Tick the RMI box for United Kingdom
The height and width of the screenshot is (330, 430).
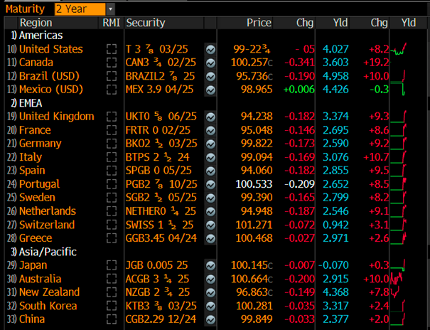click(x=112, y=117)
